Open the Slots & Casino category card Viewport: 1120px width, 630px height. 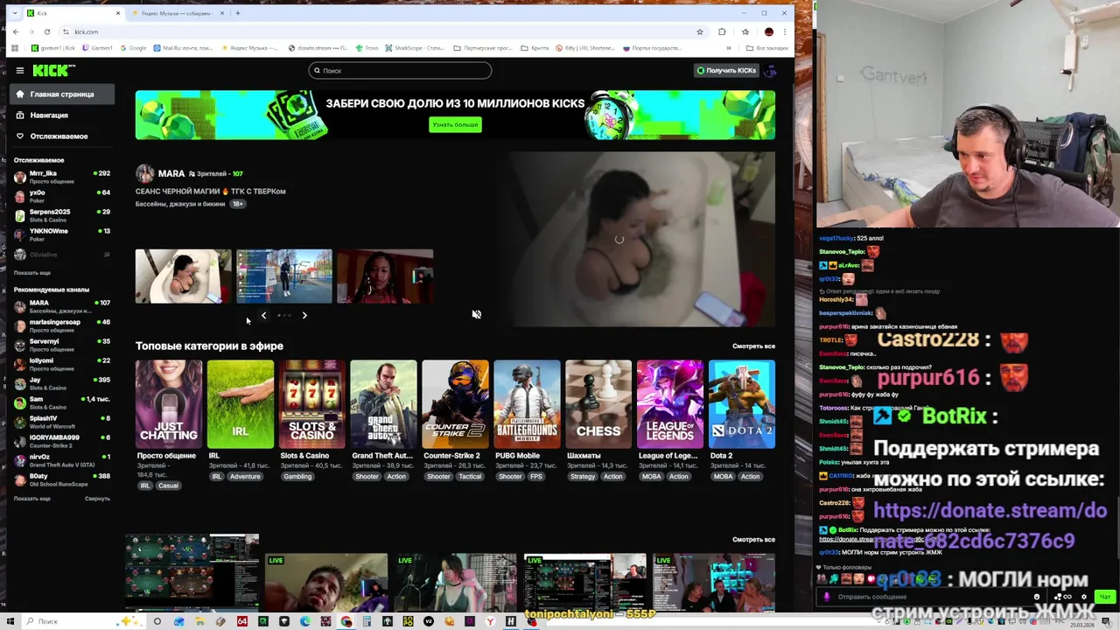(x=312, y=404)
